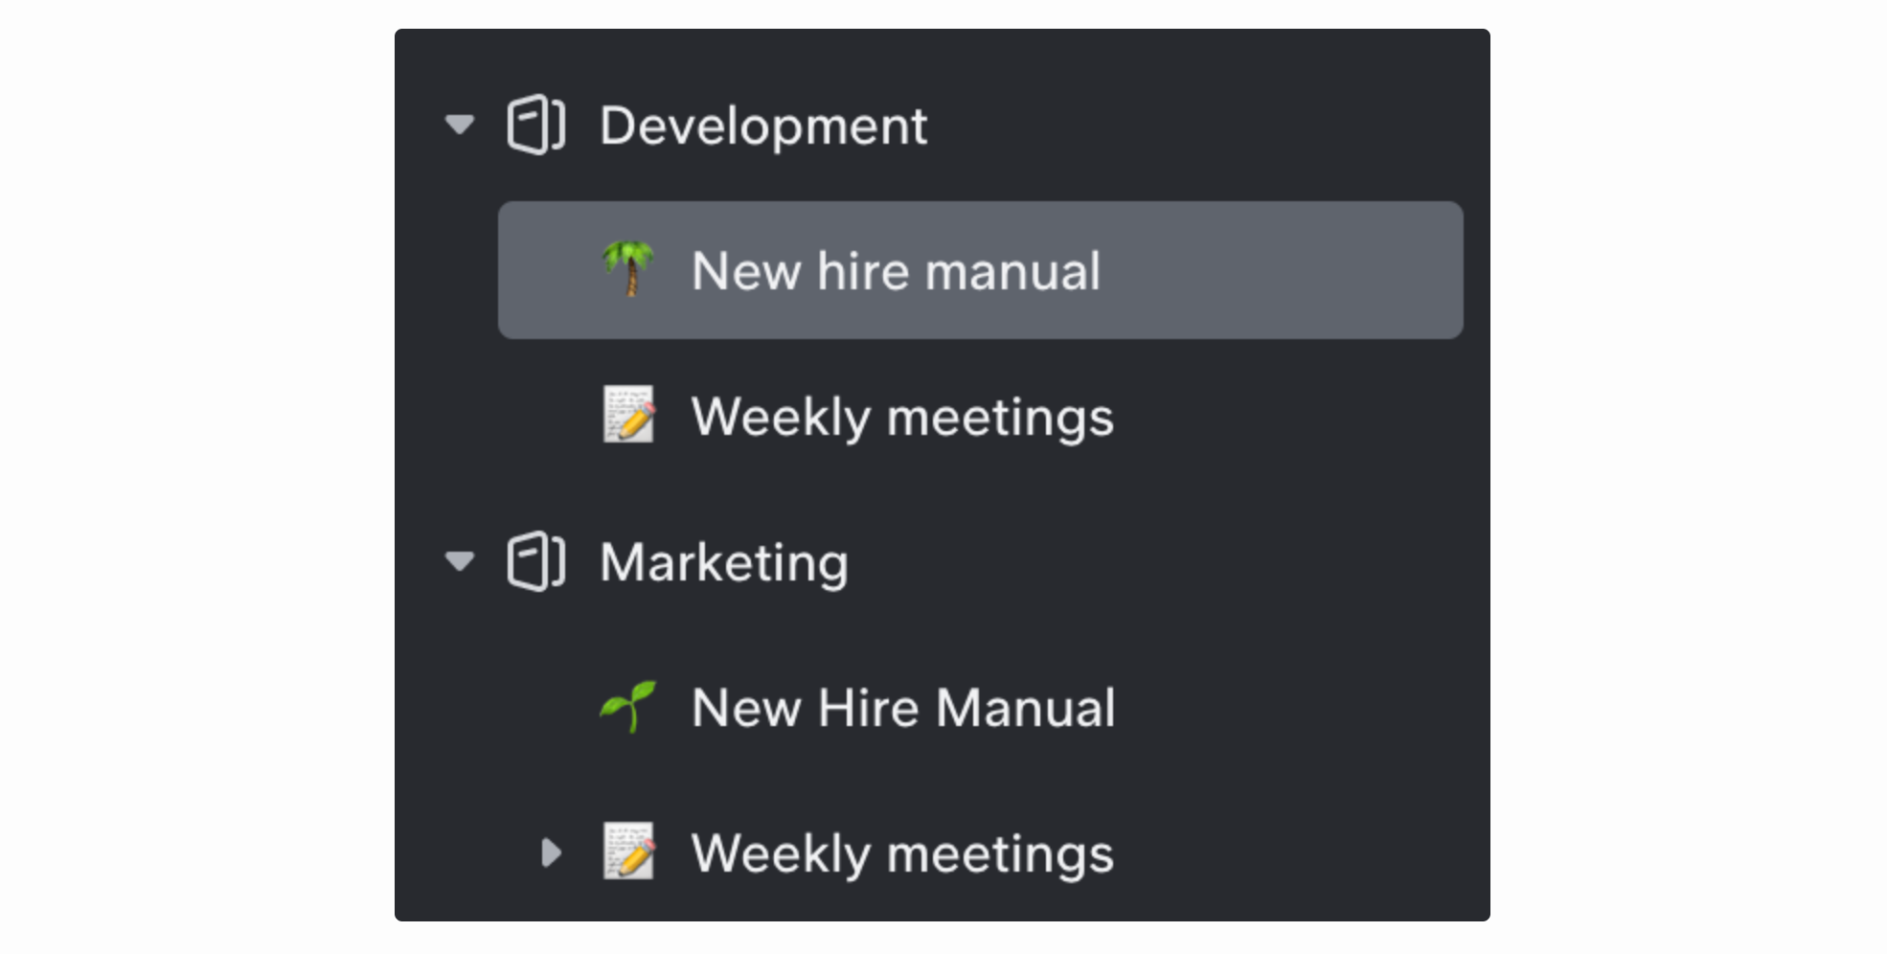
Task: Open New Hire Manual under Marketing
Action: [903, 708]
